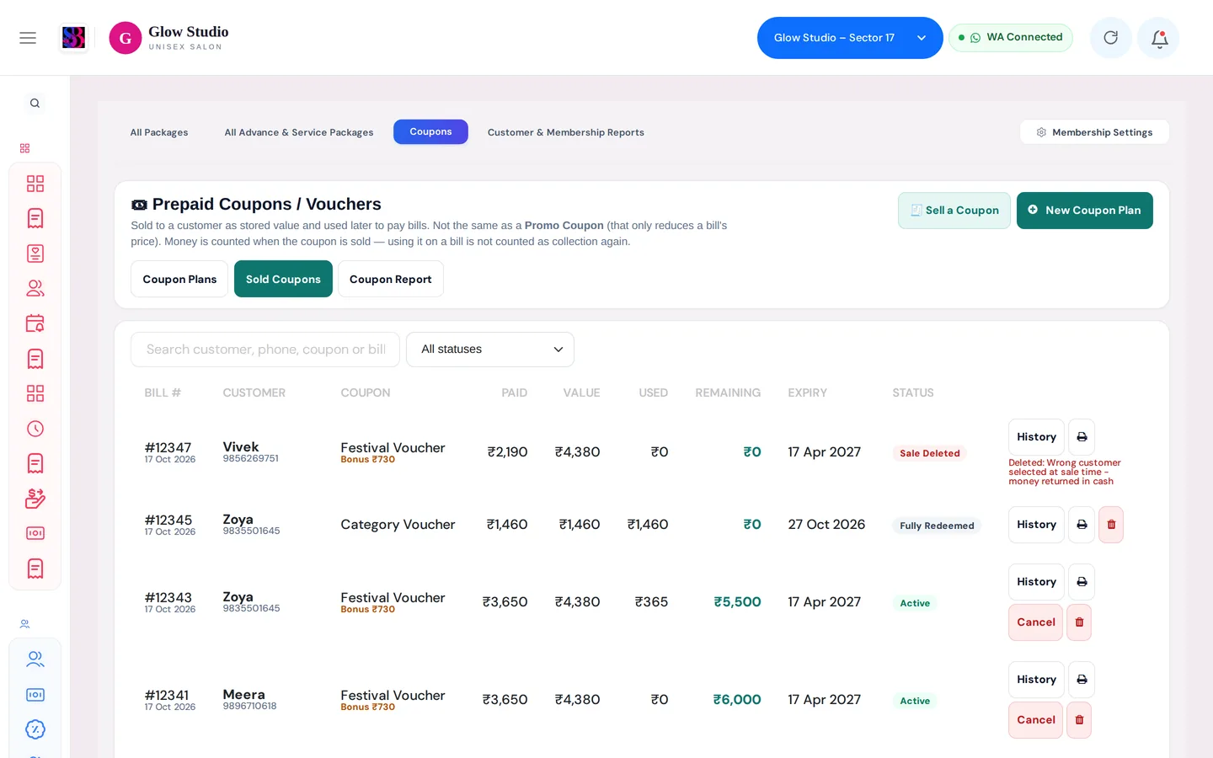Open the hand-with-money icon in sidebar
The width and height of the screenshot is (1213, 758).
point(35,499)
